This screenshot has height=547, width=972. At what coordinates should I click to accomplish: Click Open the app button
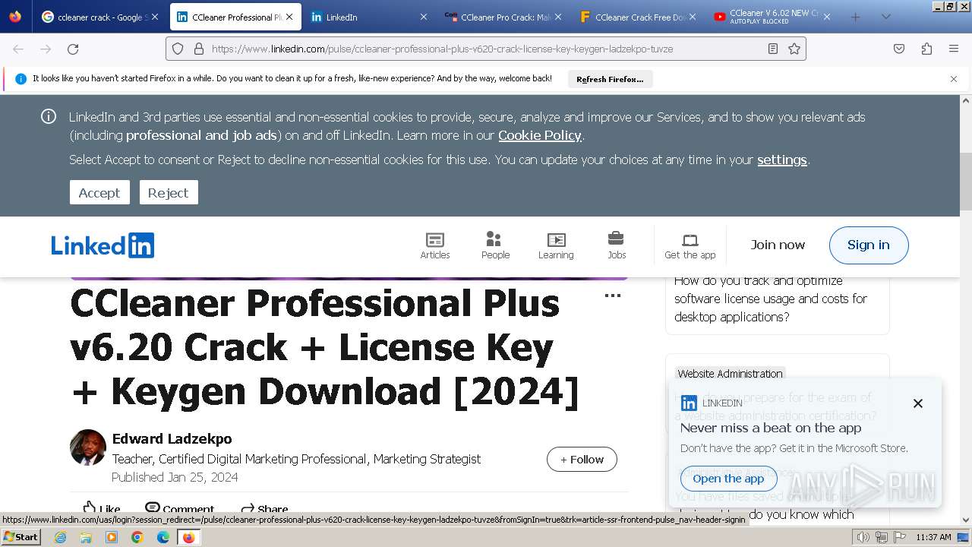(x=728, y=479)
